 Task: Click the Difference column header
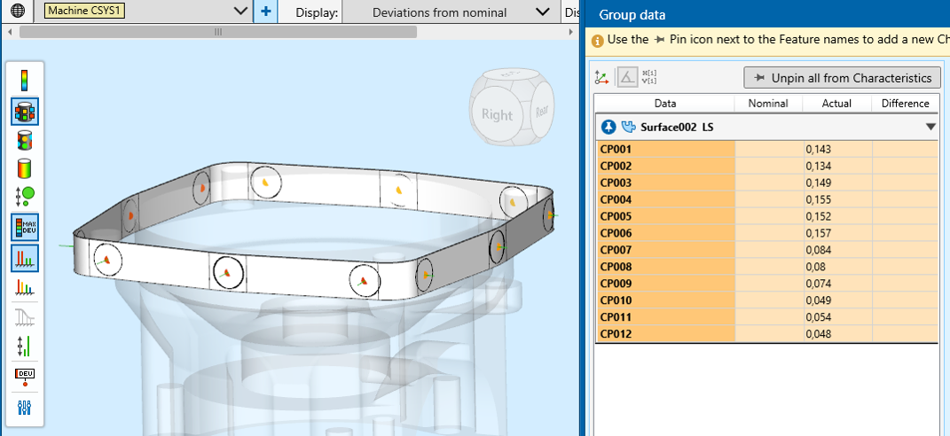tap(905, 104)
